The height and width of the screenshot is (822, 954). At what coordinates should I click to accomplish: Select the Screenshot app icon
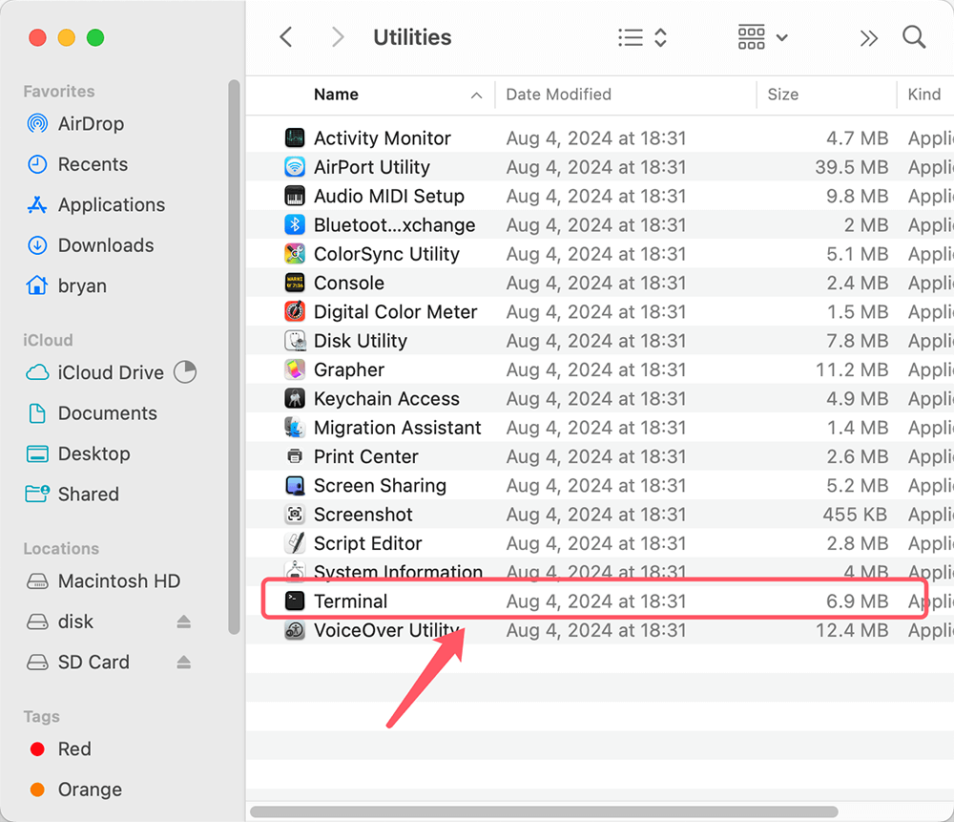(295, 514)
